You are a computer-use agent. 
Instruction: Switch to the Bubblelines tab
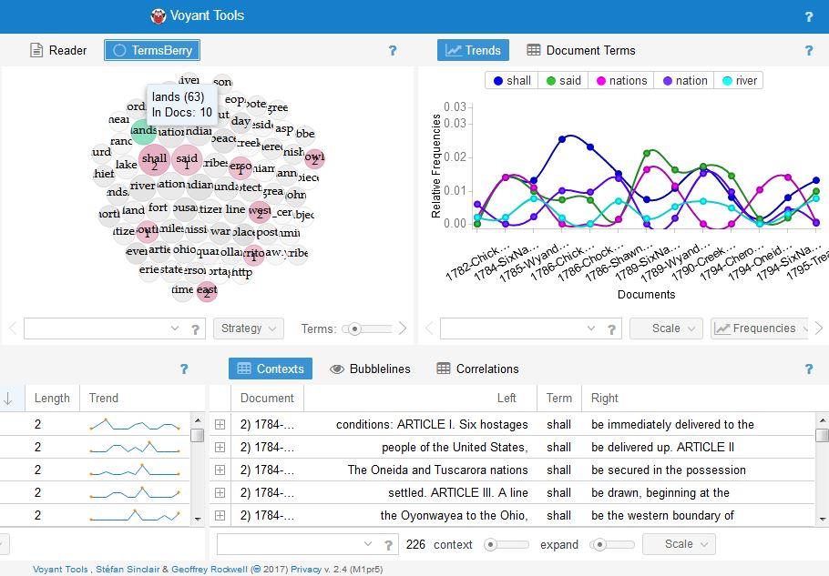(370, 369)
